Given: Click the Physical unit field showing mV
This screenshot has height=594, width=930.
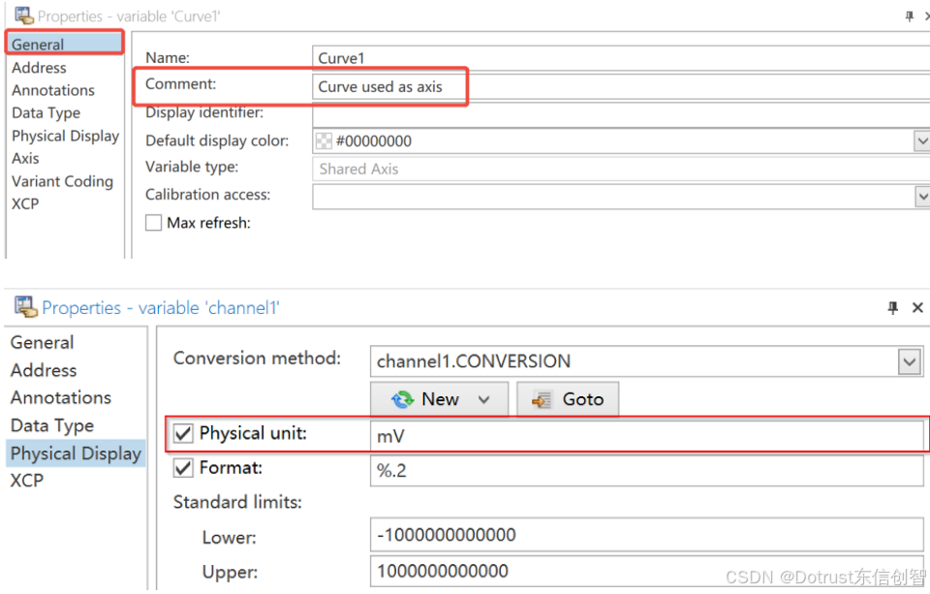Looking at the screenshot, I should [646, 436].
